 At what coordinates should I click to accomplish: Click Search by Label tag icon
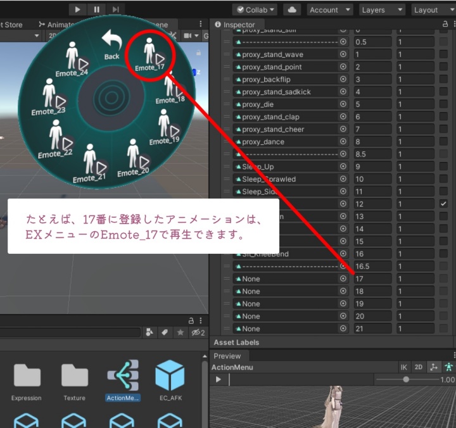(x=165, y=332)
